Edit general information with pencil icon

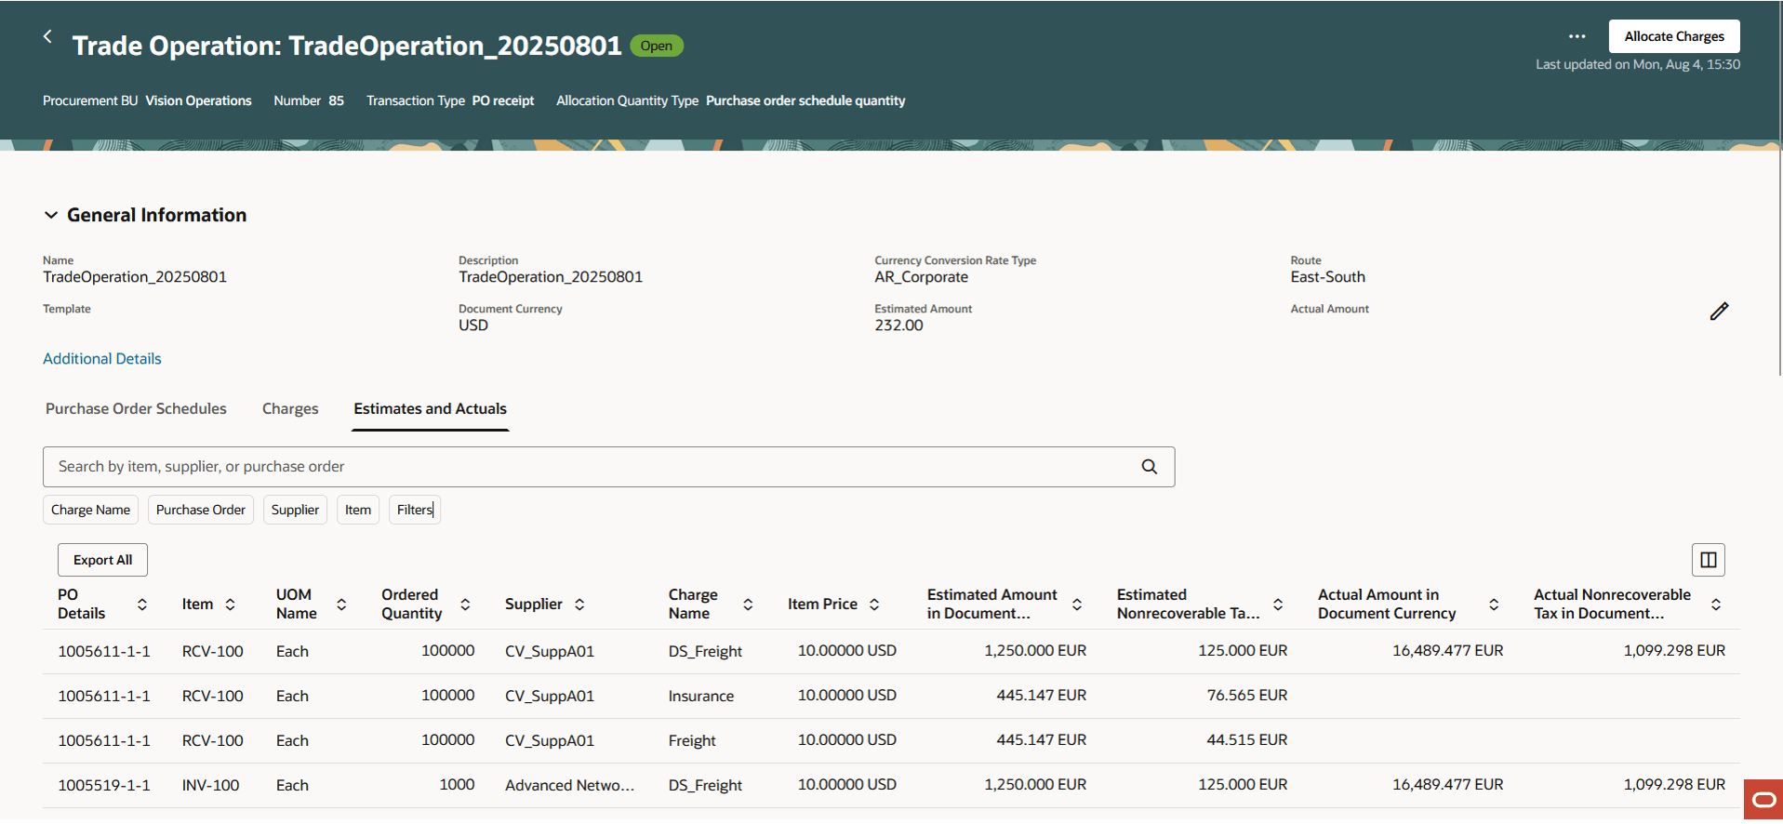[x=1719, y=312]
